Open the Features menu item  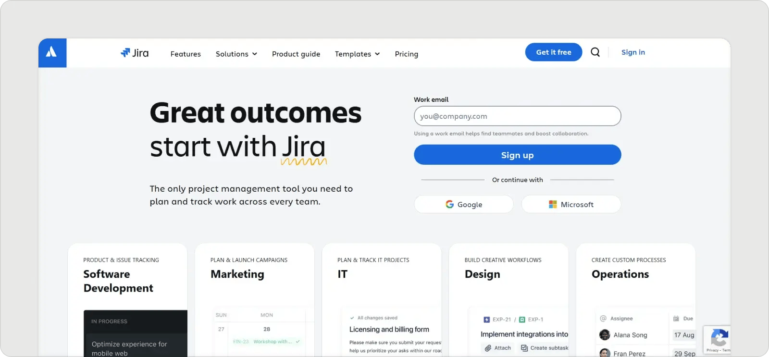pos(186,54)
